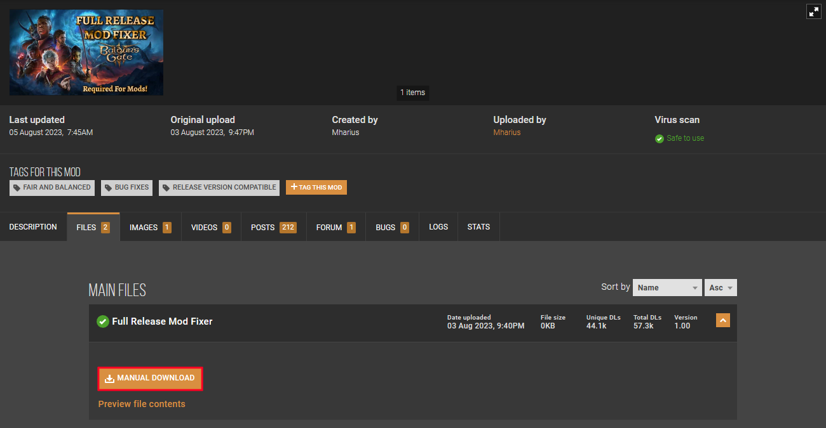The width and height of the screenshot is (826, 428).
Task: Click the MAIN FILES heading
Action: pyautogui.click(x=118, y=290)
